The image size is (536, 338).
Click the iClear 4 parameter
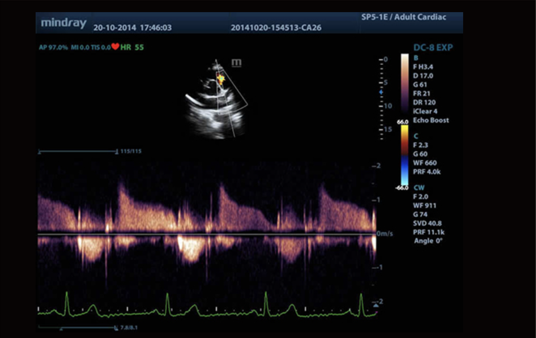tap(425, 111)
